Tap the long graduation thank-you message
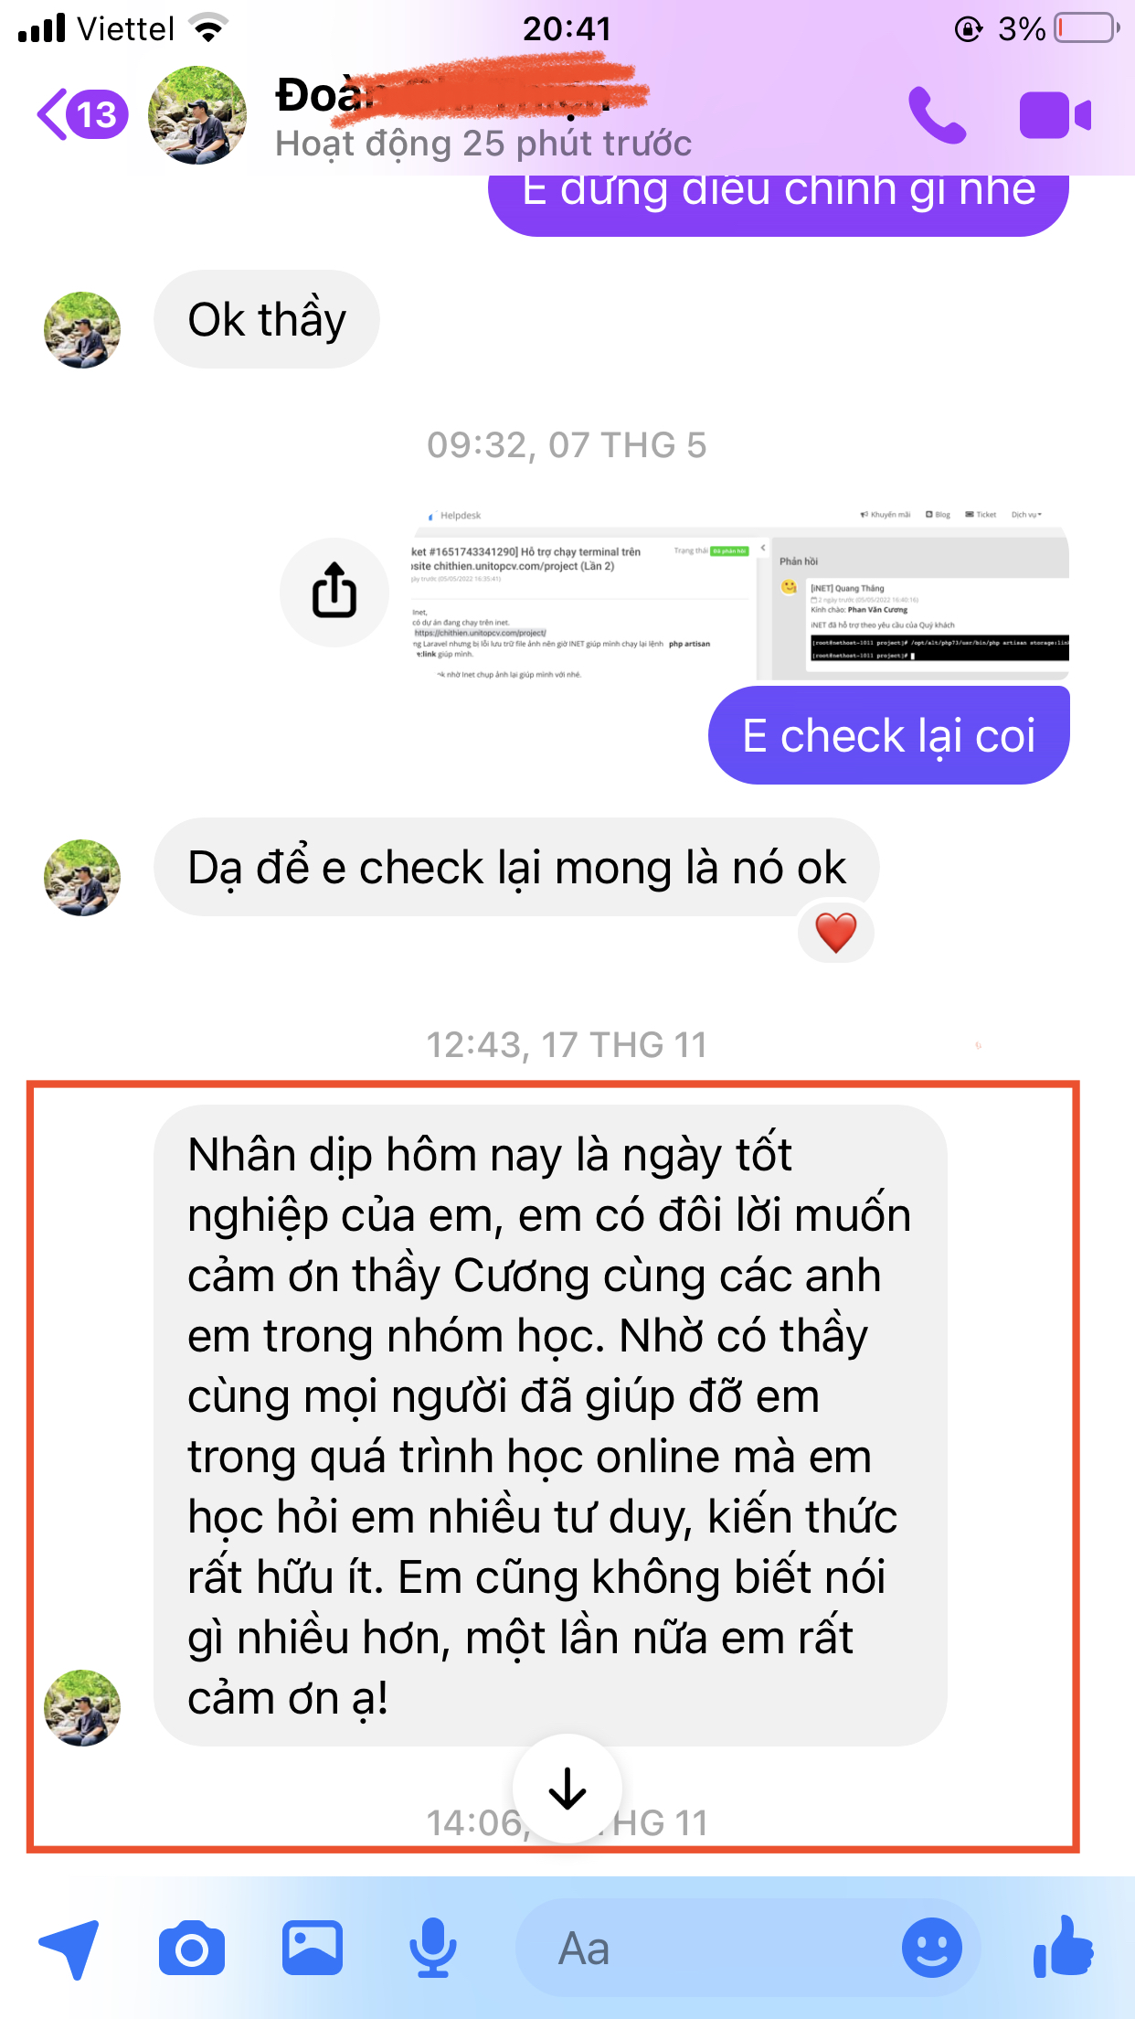The height and width of the screenshot is (2019, 1135). pos(550,1426)
